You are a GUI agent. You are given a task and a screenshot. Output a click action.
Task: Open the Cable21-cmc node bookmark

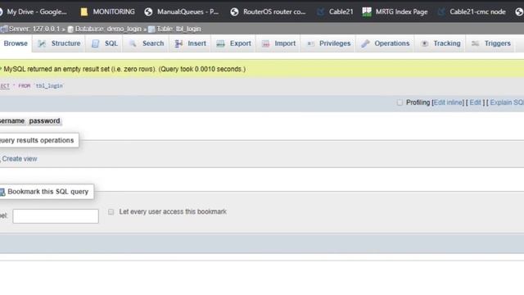coord(472,12)
